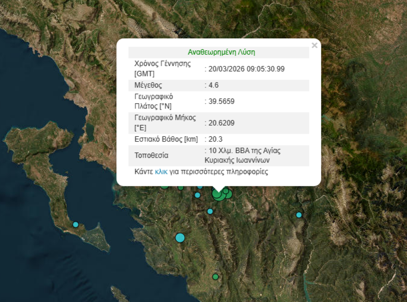
Task: Click the large teal earthquake circle southwest of the cluster
Action: click(180, 238)
